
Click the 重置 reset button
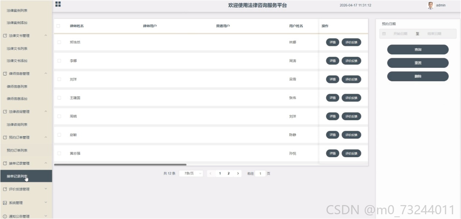click(418, 63)
